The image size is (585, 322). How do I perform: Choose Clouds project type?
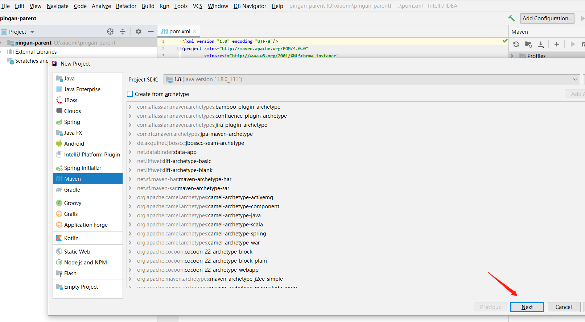(87, 111)
